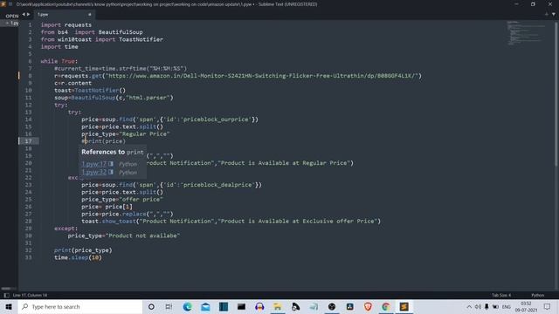Select the 1.pyw tab
This screenshot has width=559, height=314.
click(x=64, y=15)
